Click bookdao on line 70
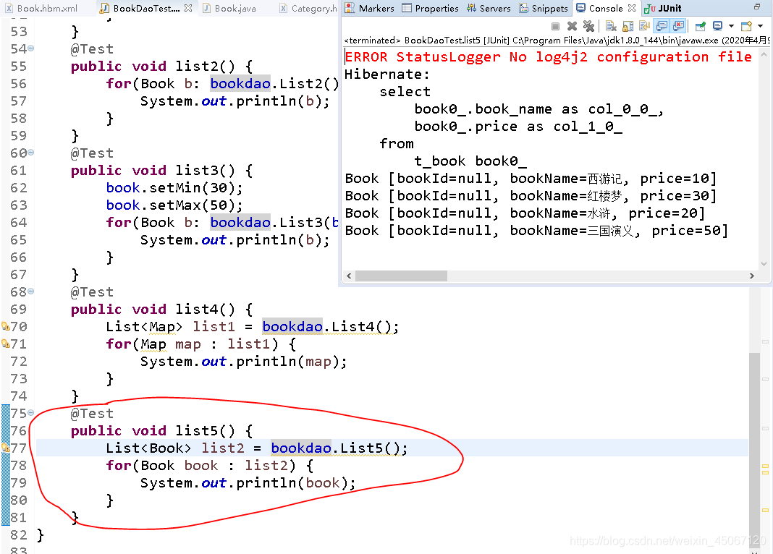The height and width of the screenshot is (554, 773). (x=292, y=326)
